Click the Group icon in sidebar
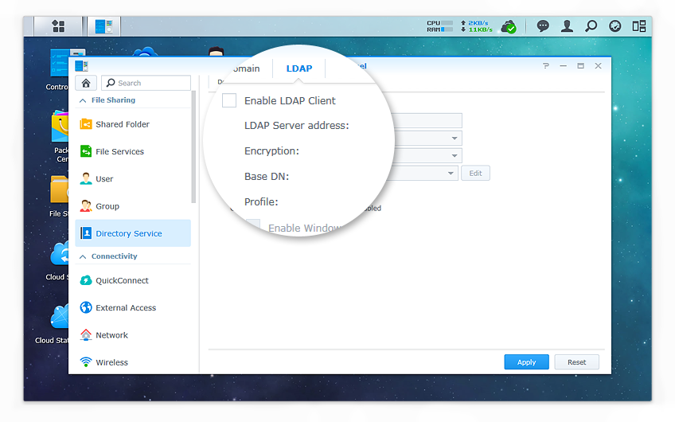 [86, 206]
